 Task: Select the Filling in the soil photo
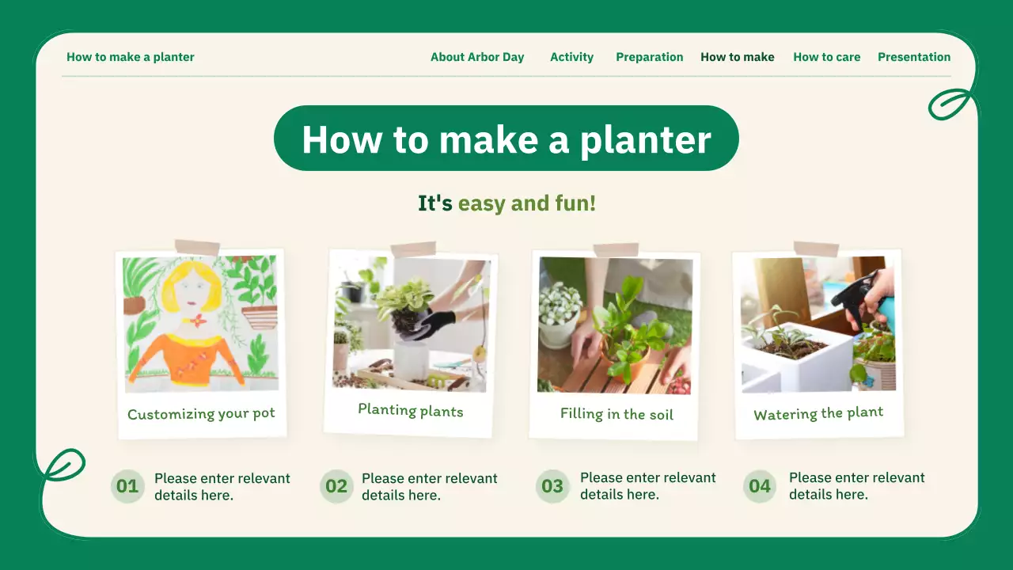tap(615, 325)
